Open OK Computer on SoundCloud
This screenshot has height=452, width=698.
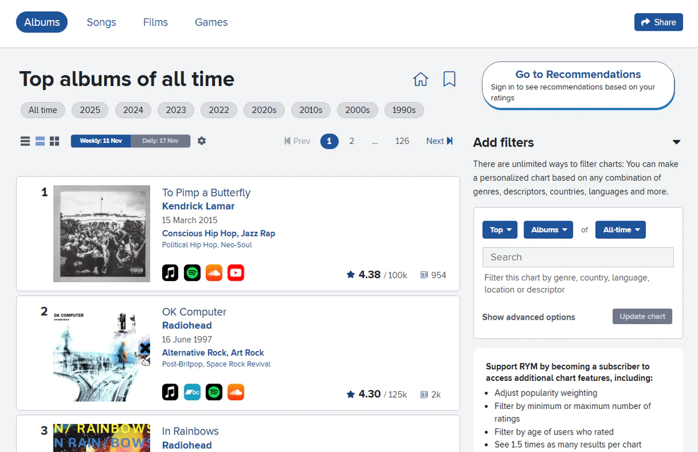236,392
